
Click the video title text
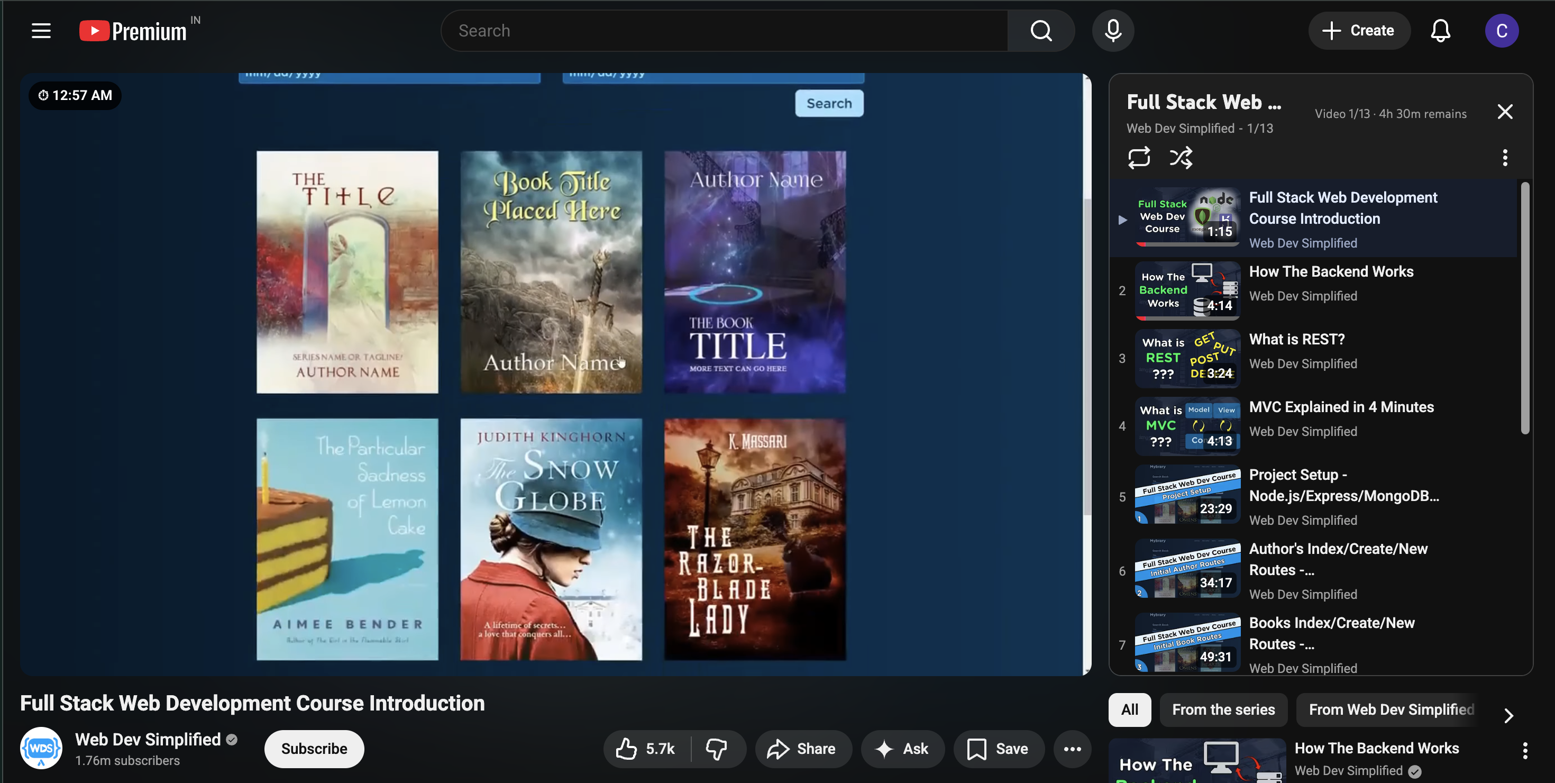[x=252, y=703]
